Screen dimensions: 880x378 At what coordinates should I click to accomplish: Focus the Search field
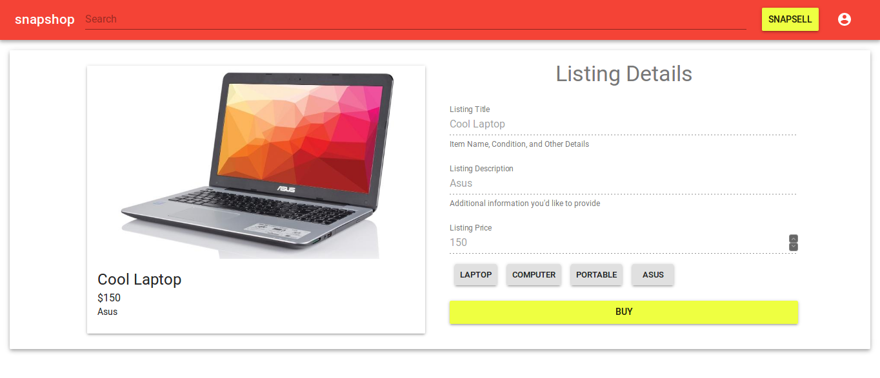415,19
